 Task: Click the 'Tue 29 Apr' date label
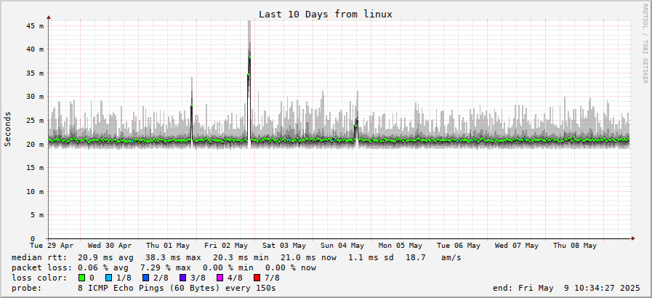coord(52,246)
